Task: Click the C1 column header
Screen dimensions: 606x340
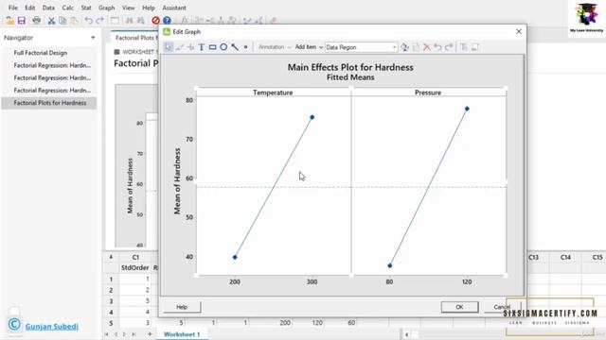Action: click(135, 257)
